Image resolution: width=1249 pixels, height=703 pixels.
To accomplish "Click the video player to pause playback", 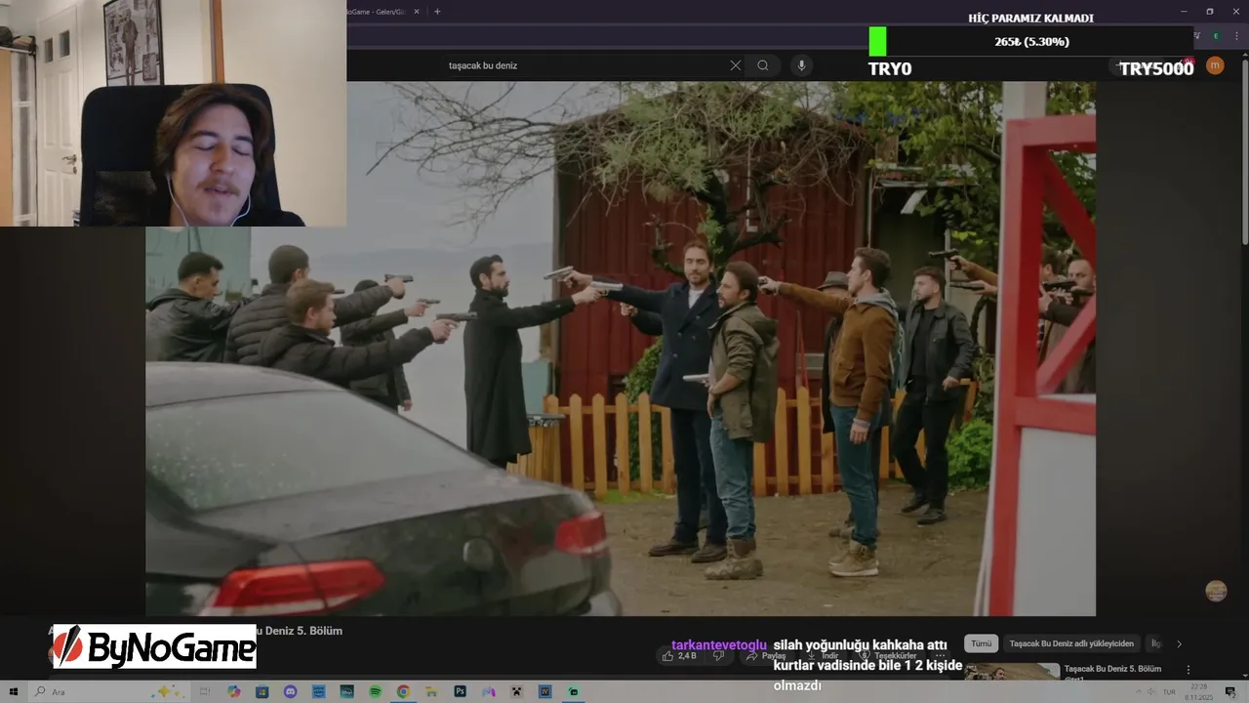I will [x=621, y=348].
